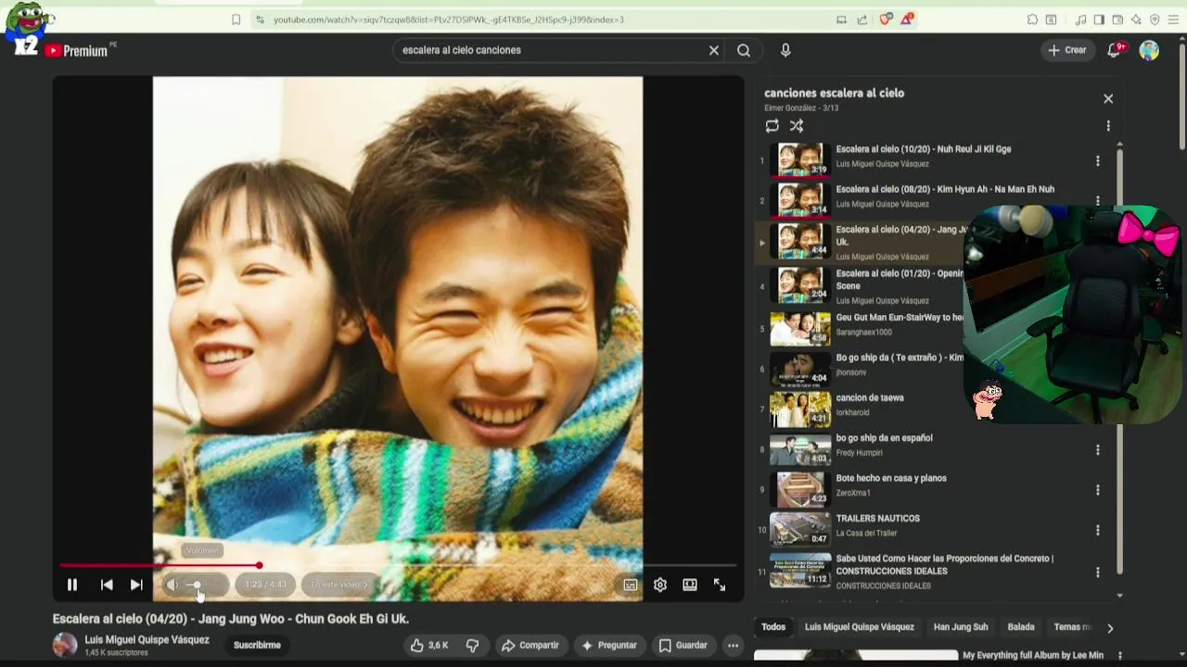Image resolution: width=1187 pixels, height=667 pixels.
Task: Open options for Proporciones del Concreto video
Action: (1098, 572)
